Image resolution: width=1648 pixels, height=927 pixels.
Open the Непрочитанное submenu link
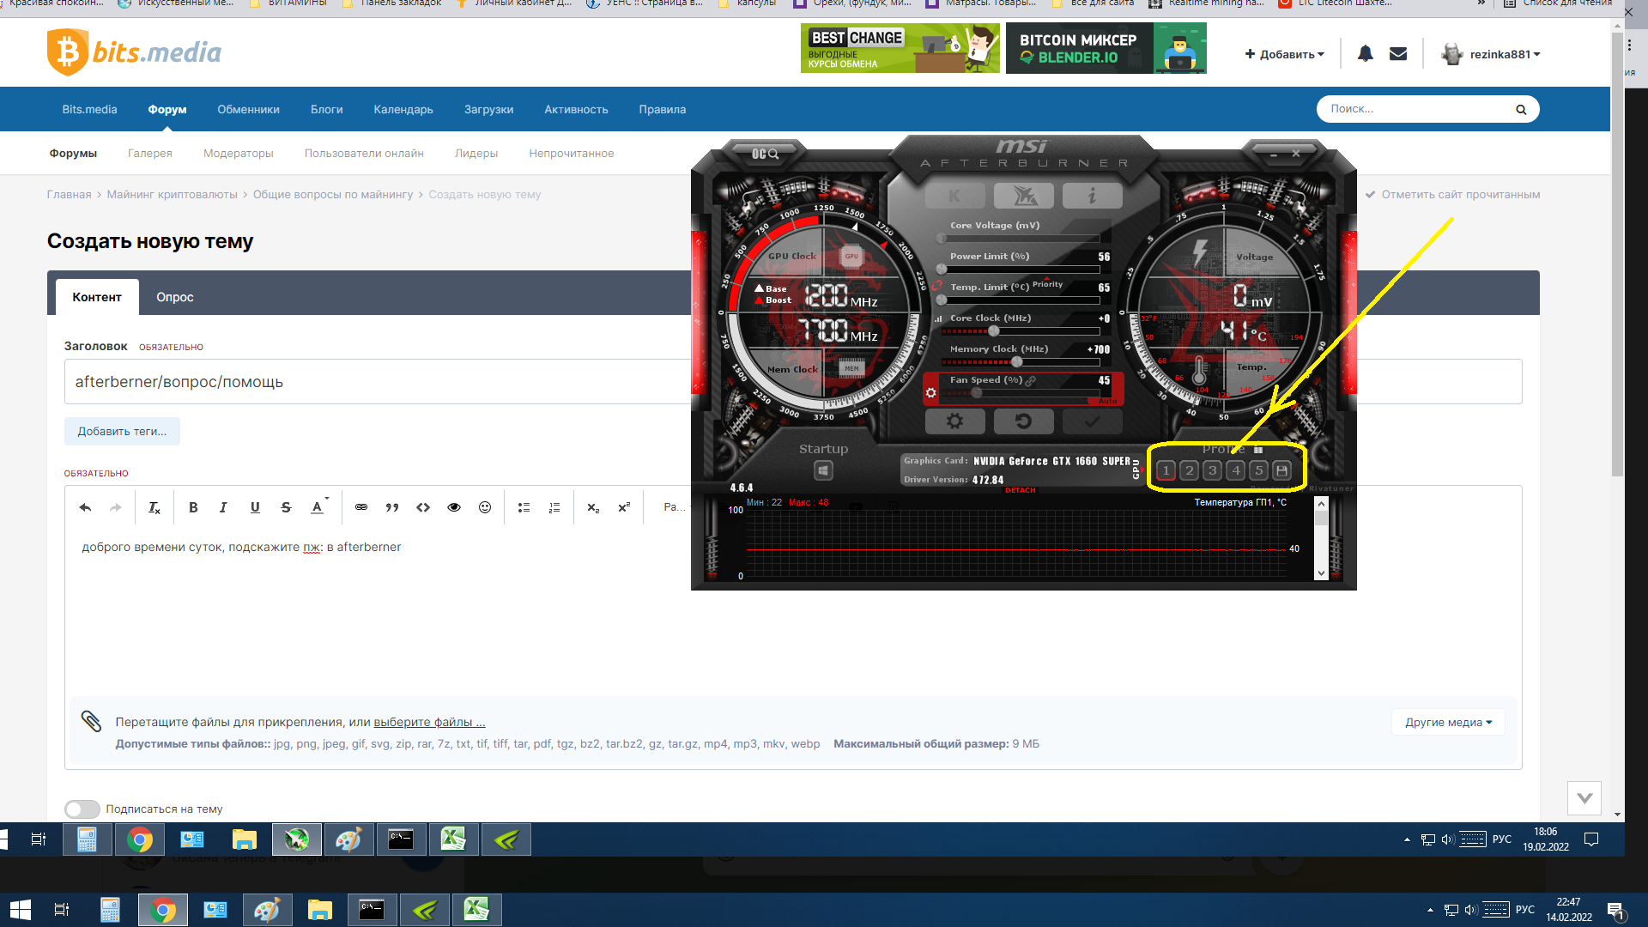click(572, 154)
